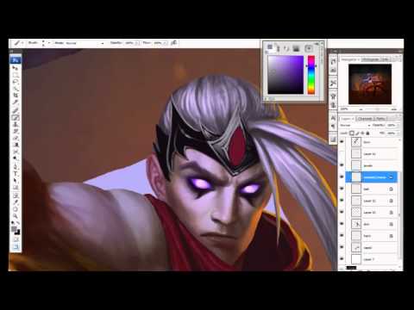Hide the topmost layer using its eye
Image resolution: width=414 pixels, height=310 pixels.
[x=342, y=142]
